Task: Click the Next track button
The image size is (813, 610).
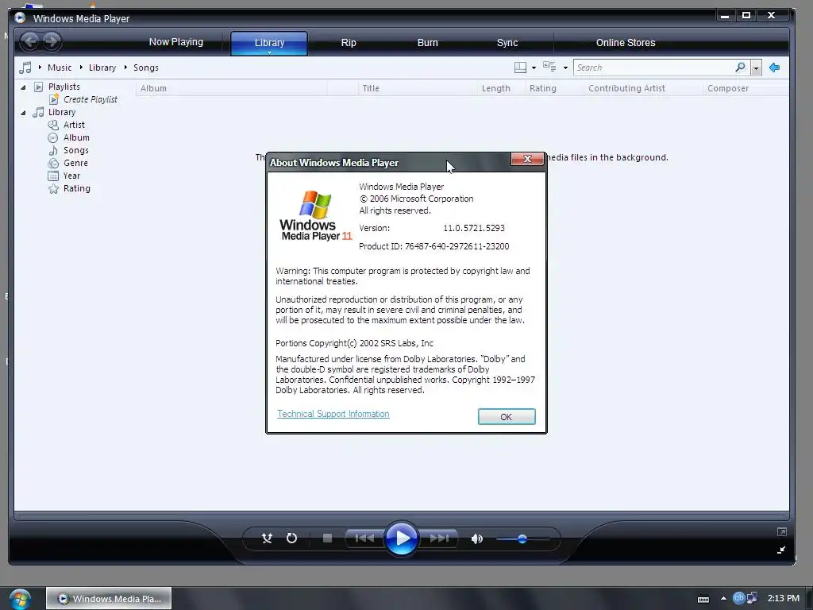Action: [438, 539]
